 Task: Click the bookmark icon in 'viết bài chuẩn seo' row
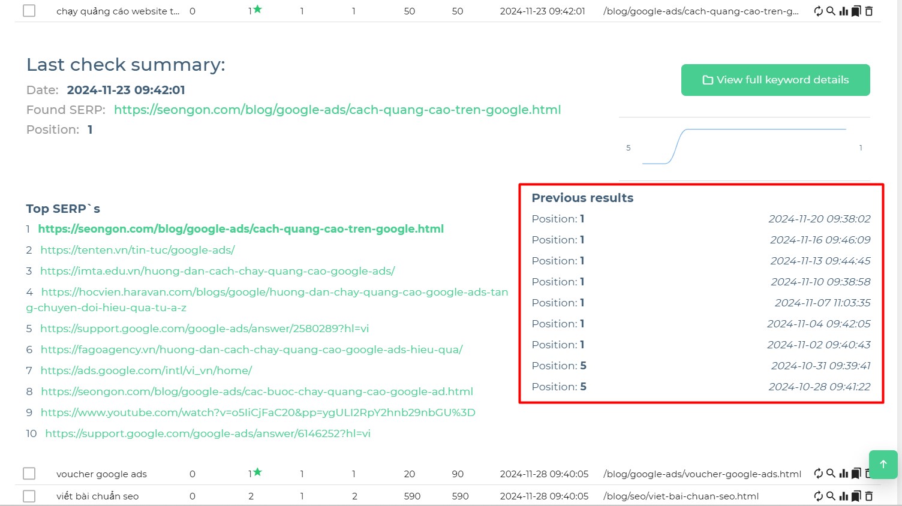pyautogui.click(x=856, y=496)
